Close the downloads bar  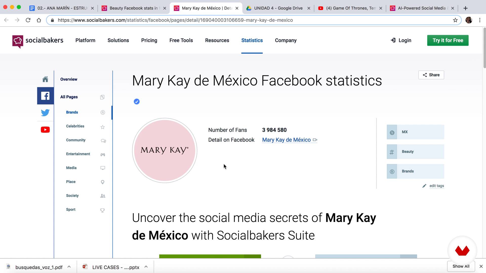(x=481, y=266)
